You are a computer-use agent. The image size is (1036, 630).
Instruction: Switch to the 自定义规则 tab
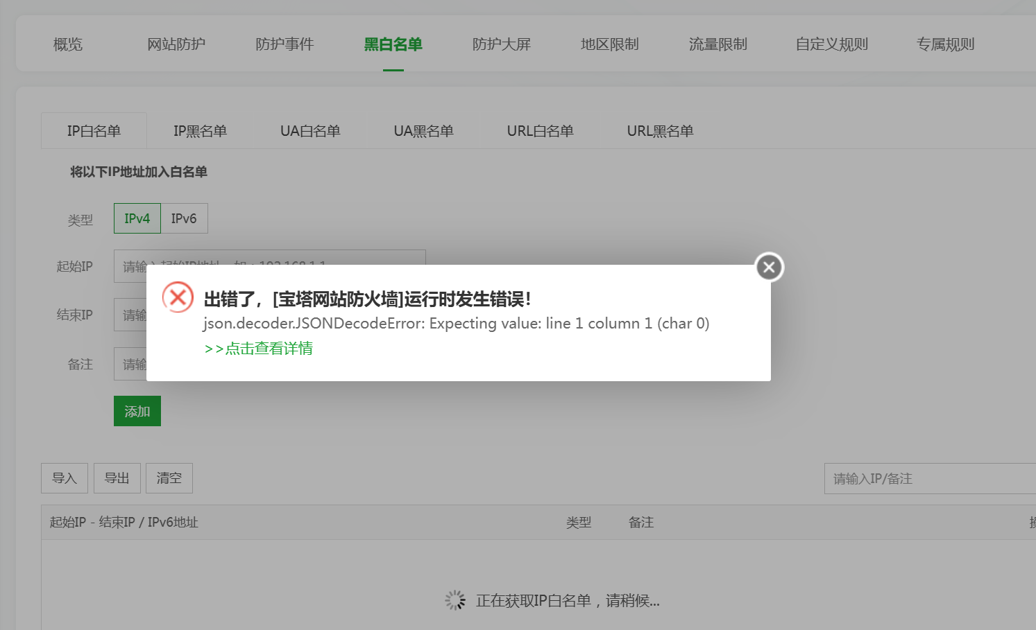831,44
